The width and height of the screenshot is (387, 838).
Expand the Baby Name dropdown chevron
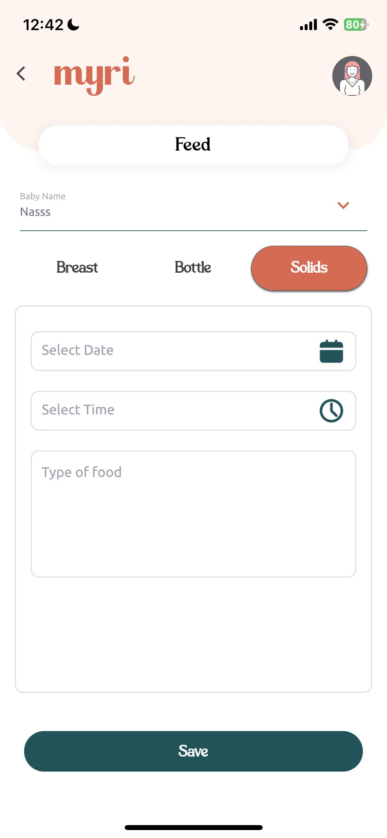343,205
